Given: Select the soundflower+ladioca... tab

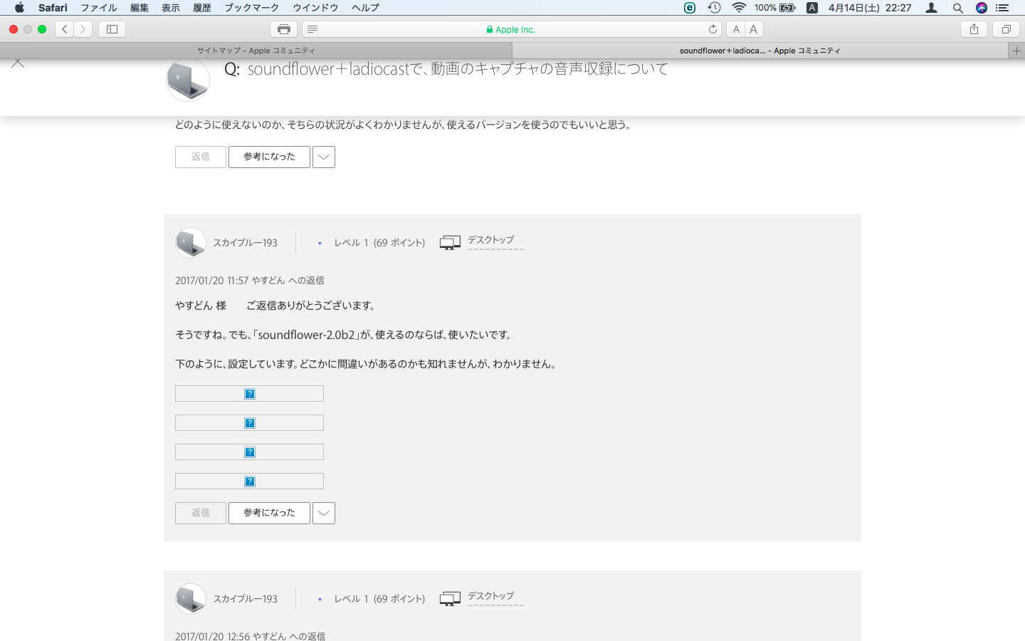Looking at the screenshot, I should 760,51.
